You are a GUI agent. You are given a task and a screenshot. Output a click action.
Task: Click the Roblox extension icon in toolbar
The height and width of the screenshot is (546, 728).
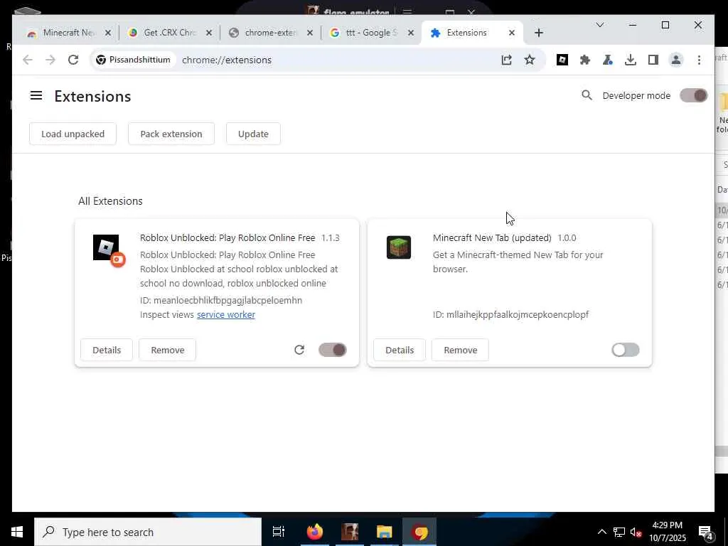(x=562, y=60)
